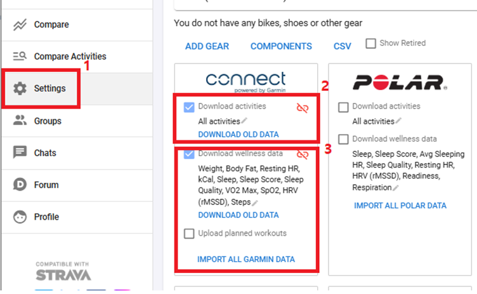The image size is (477, 294).
Task: Click unlink icon beside Garmin wellness data
Action: (303, 154)
